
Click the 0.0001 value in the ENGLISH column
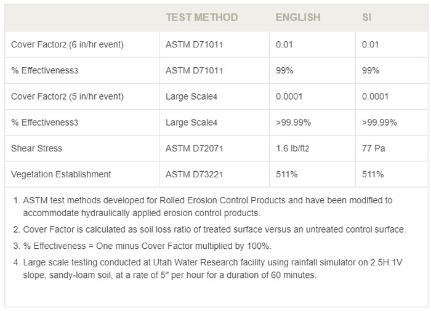tap(289, 97)
